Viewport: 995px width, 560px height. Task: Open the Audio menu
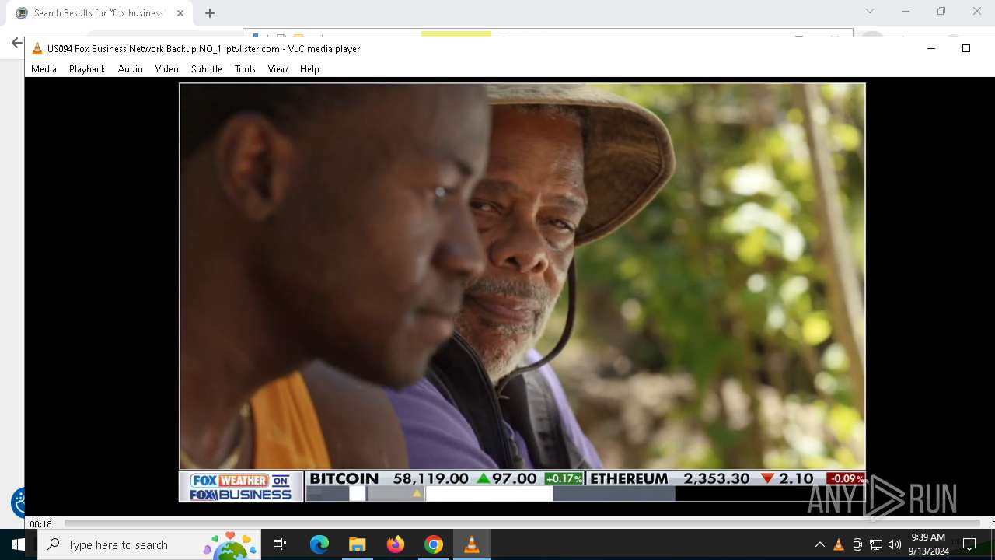click(130, 69)
